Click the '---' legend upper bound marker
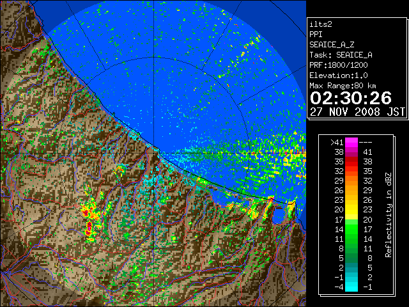Image resolution: width=409 pixels, height=307 pixels. tap(366, 143)
